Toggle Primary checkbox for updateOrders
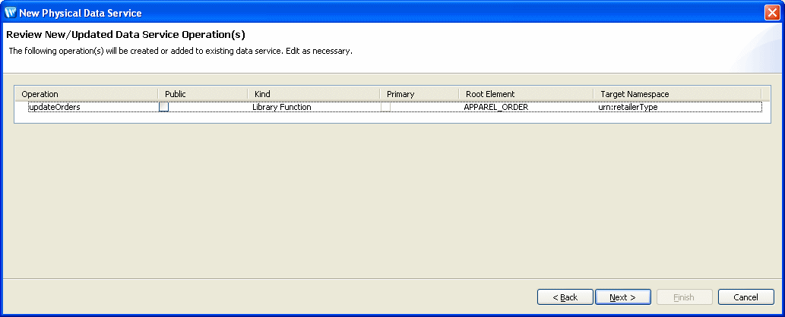 385,107
